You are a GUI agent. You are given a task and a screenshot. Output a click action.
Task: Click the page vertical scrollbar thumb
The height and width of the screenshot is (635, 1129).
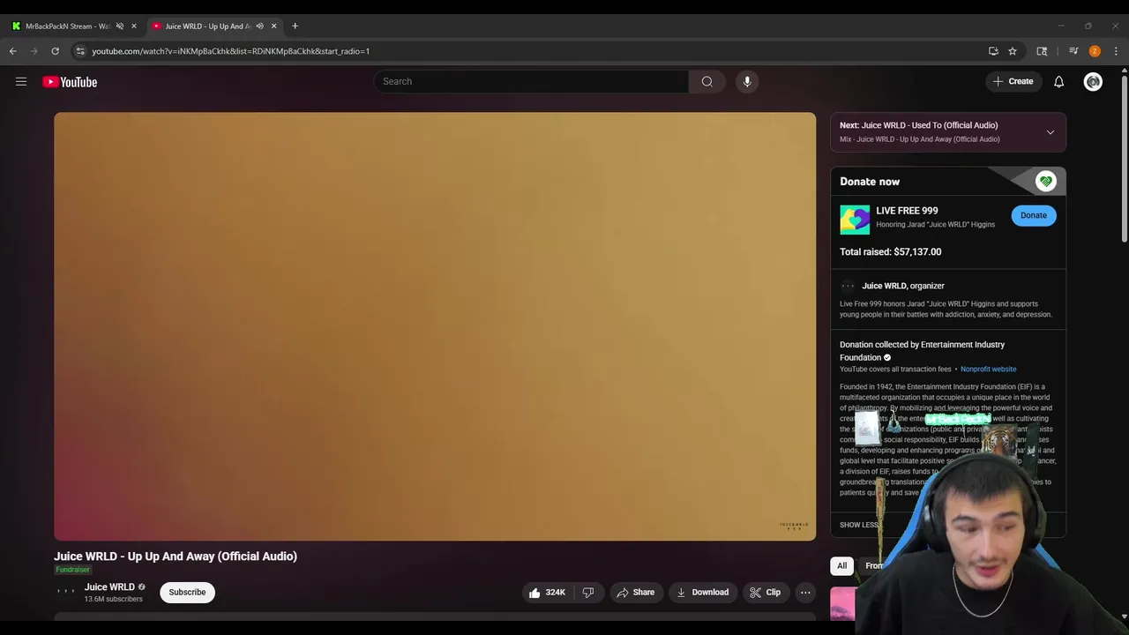(x=1124, y=159)
